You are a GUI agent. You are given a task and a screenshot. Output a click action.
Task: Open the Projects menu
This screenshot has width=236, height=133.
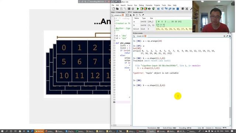coord(157,5)
